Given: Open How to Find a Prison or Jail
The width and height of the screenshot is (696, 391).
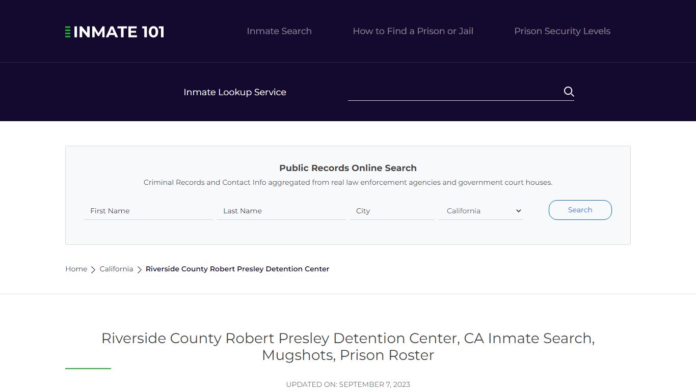Looking at the screenshot, I should point(413,31).
